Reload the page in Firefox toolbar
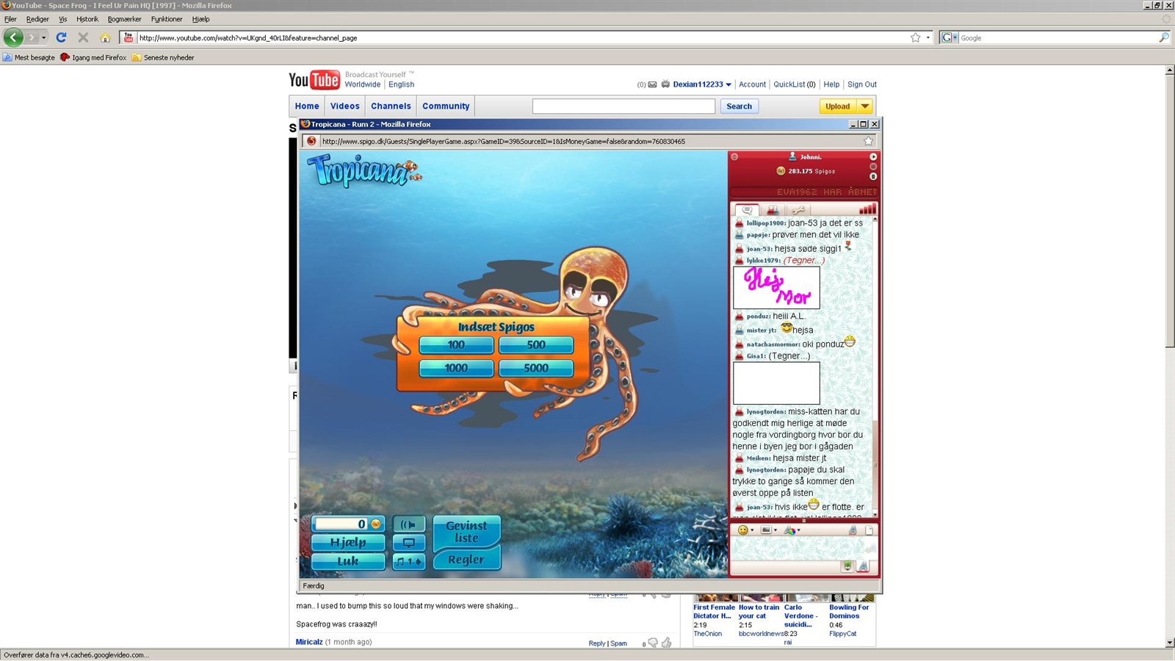The width and height of the screenshot is (1175, 661). [x=62, y=37]
